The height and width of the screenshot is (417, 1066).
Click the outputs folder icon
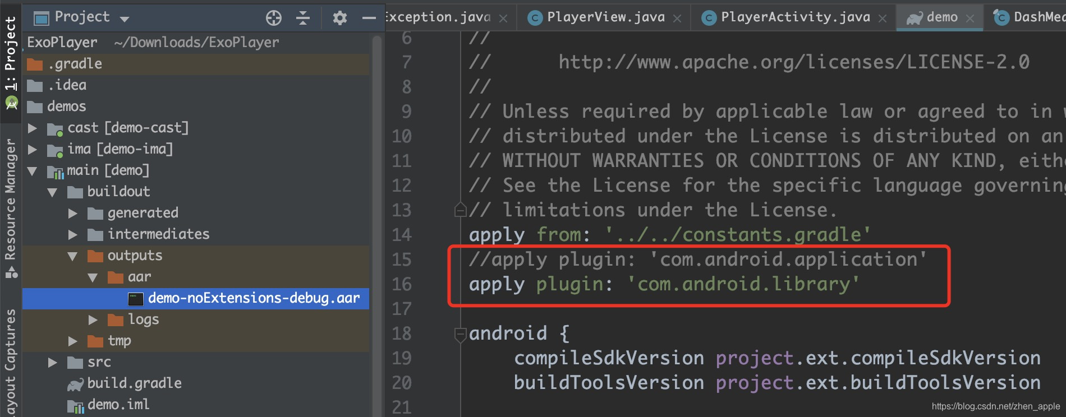tap(95, 256)
